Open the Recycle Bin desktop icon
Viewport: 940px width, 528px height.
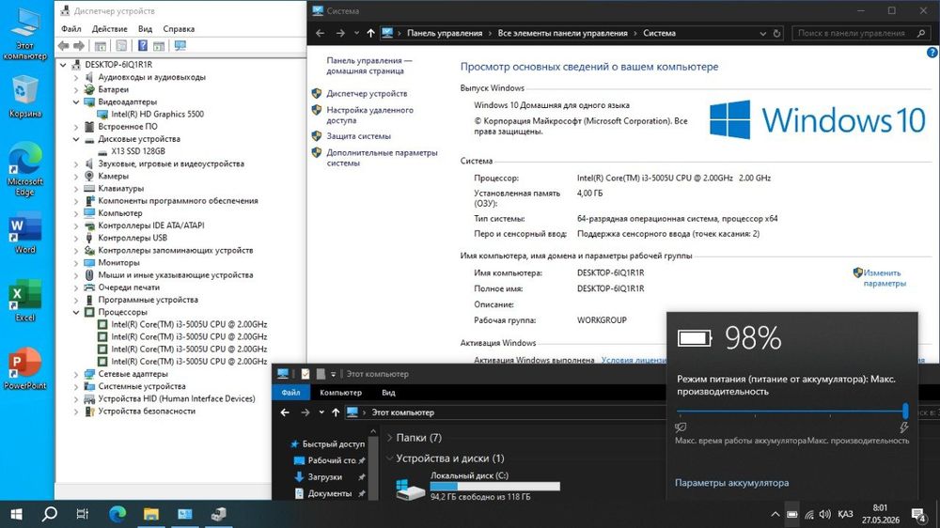click(x=24, y=96)
